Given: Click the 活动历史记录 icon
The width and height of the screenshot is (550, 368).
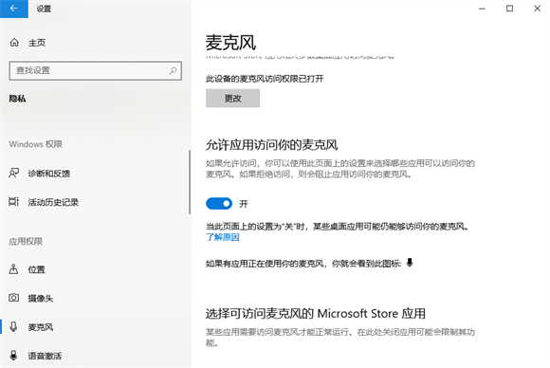Looking at the screenshot, I should point(13,202).
